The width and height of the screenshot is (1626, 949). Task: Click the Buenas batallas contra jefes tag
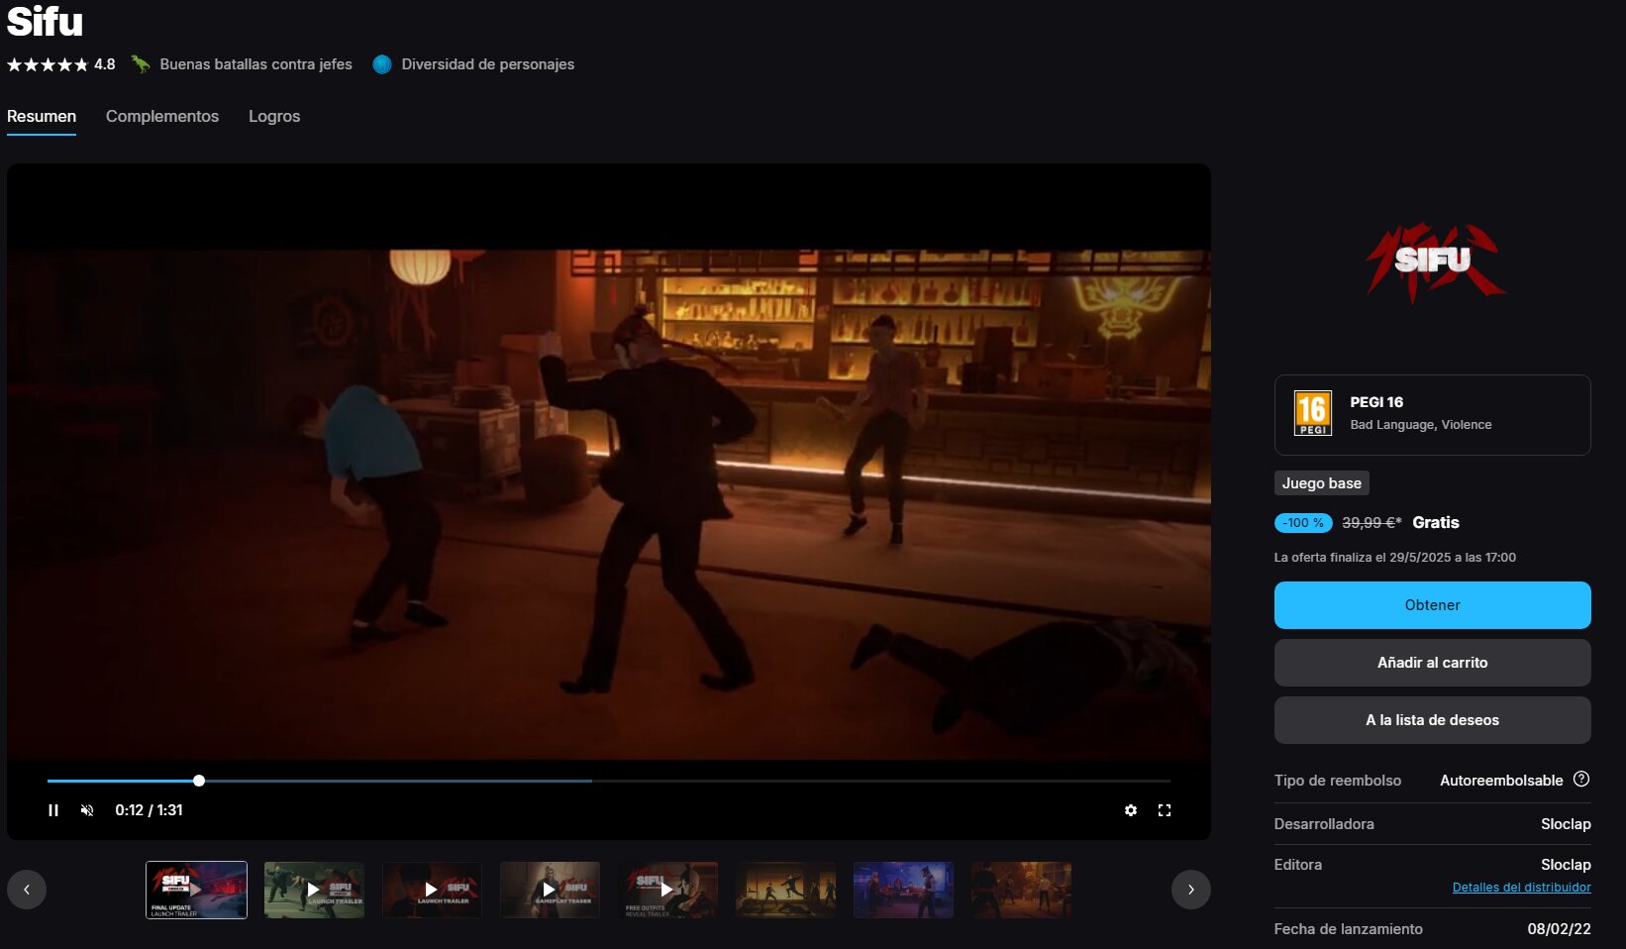coord(242,64)
